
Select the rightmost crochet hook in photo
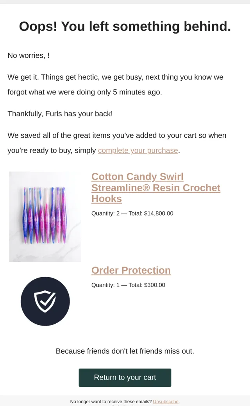click(x=64, y=215)
